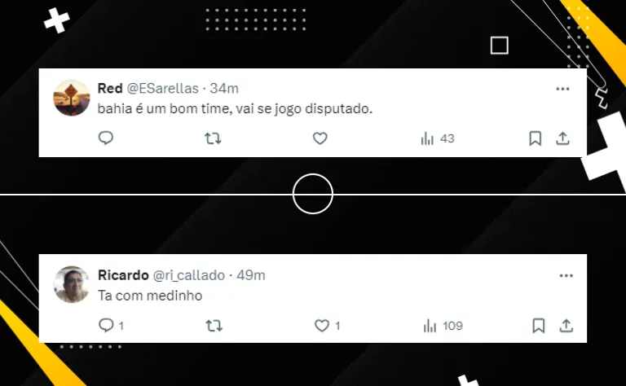Retweet Red's tweet about Bahia

[213, 138]
